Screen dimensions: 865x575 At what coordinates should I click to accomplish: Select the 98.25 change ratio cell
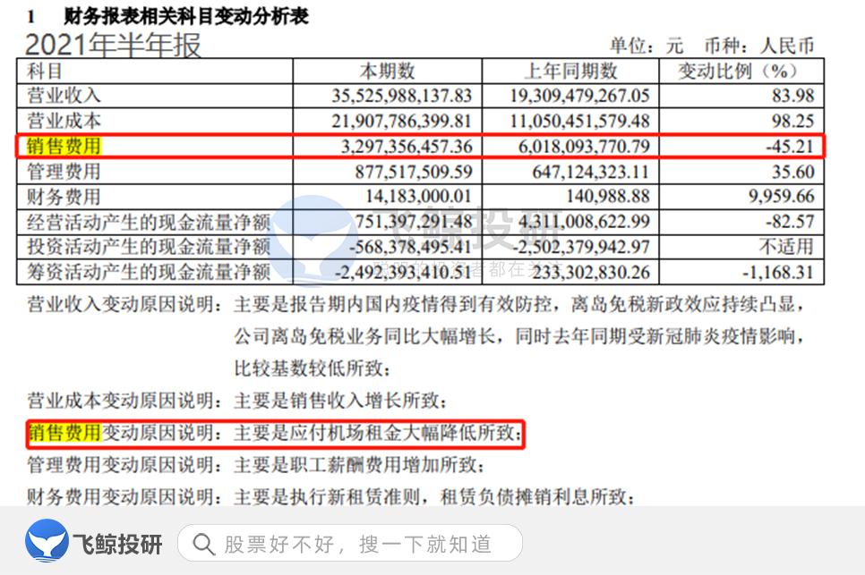792,121
